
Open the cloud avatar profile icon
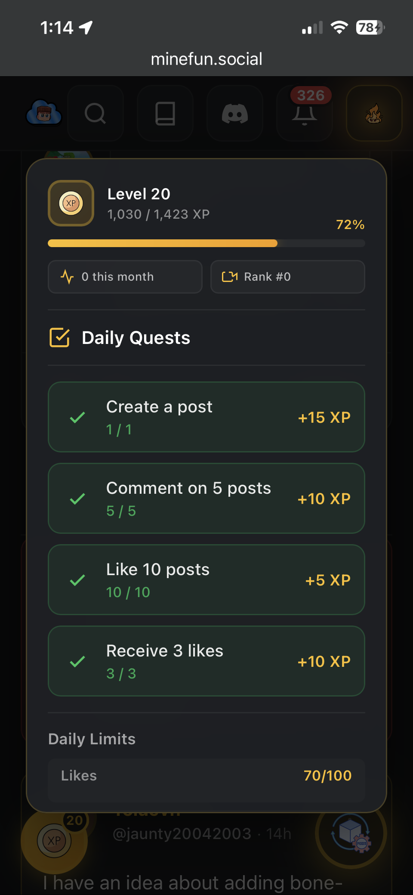[44, 113]
